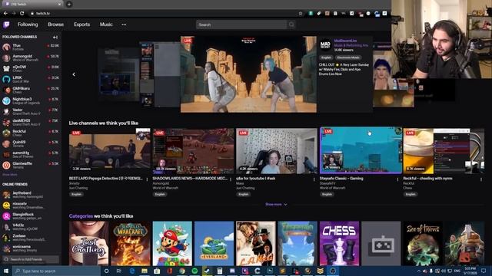The image size is (492, 276).
Task: Open the Sea of Thieves category
Action: coord(423,244)
